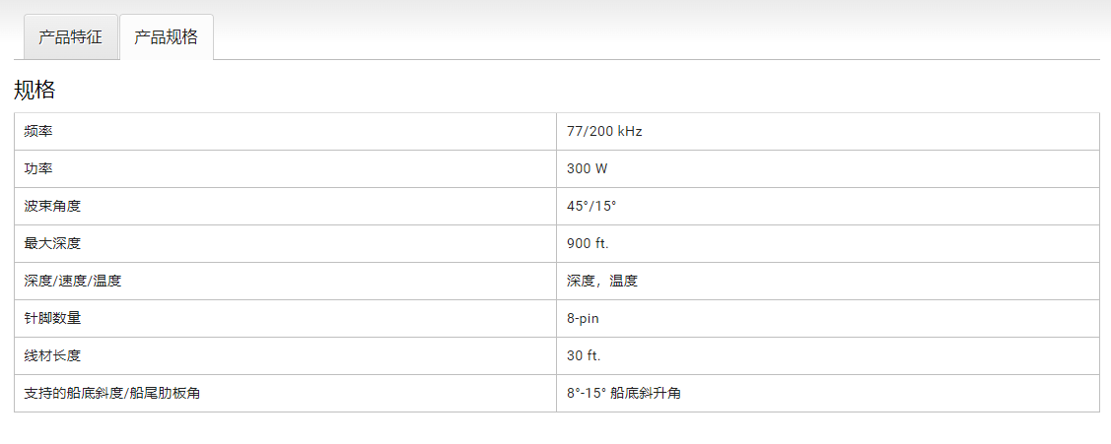The height and width of the screenshot is (444, 1111).
Task: Select the 8-pin value cell
Action: pos(583,318)
